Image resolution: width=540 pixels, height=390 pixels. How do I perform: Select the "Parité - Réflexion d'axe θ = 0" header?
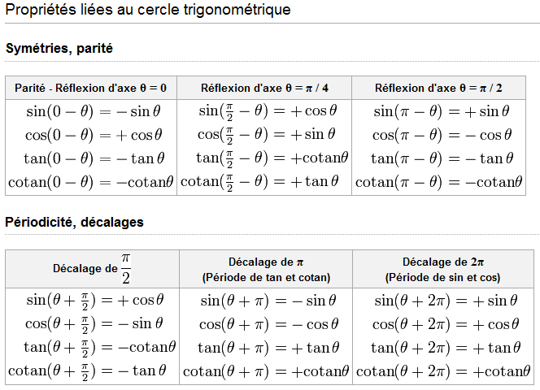point(91,88)
